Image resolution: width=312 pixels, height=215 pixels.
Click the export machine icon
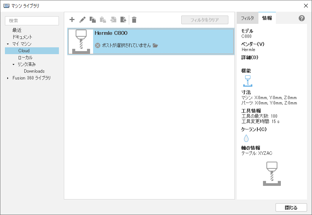[124, 20]
